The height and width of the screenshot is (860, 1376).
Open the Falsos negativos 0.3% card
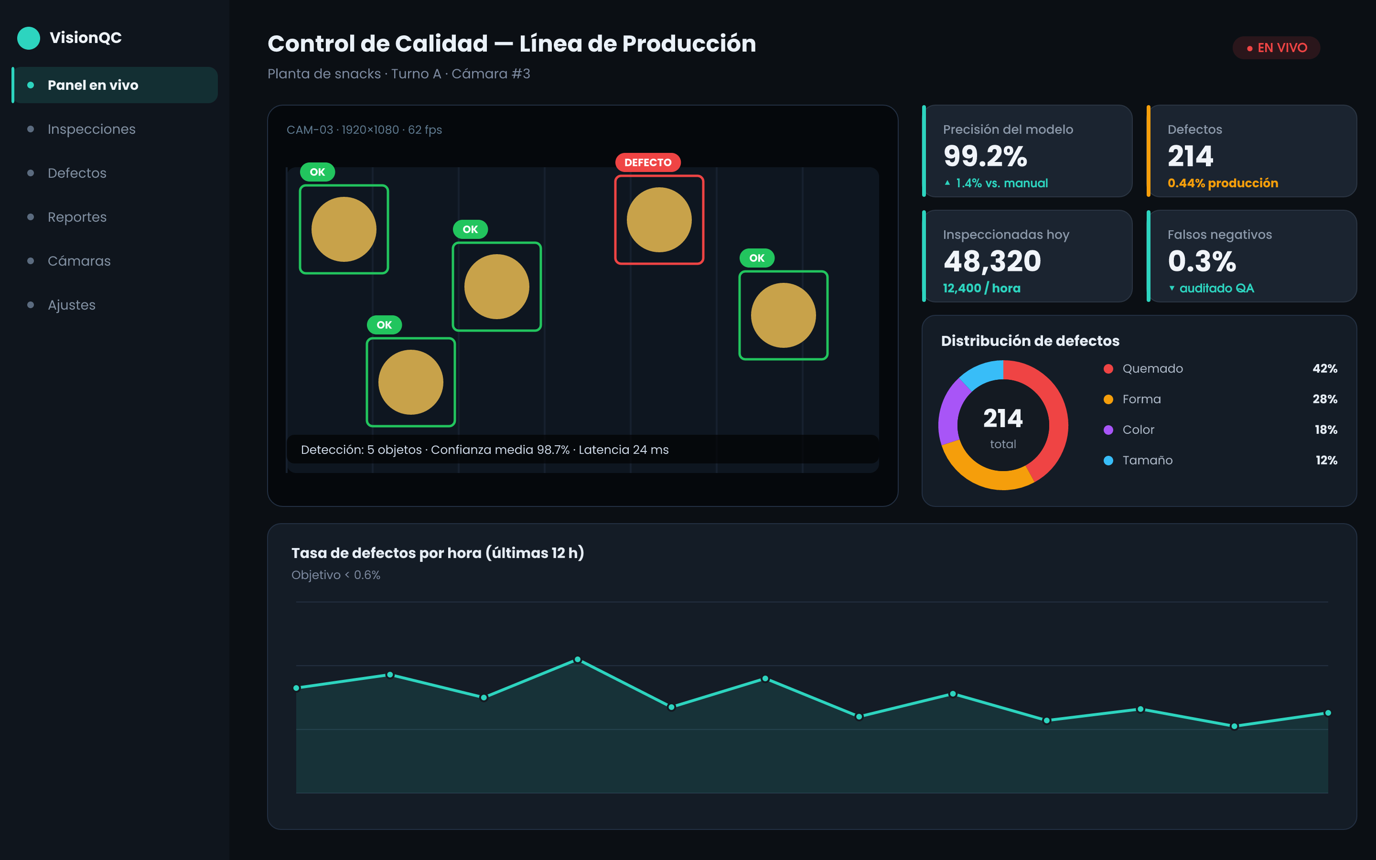click(x=1251, y=256)
